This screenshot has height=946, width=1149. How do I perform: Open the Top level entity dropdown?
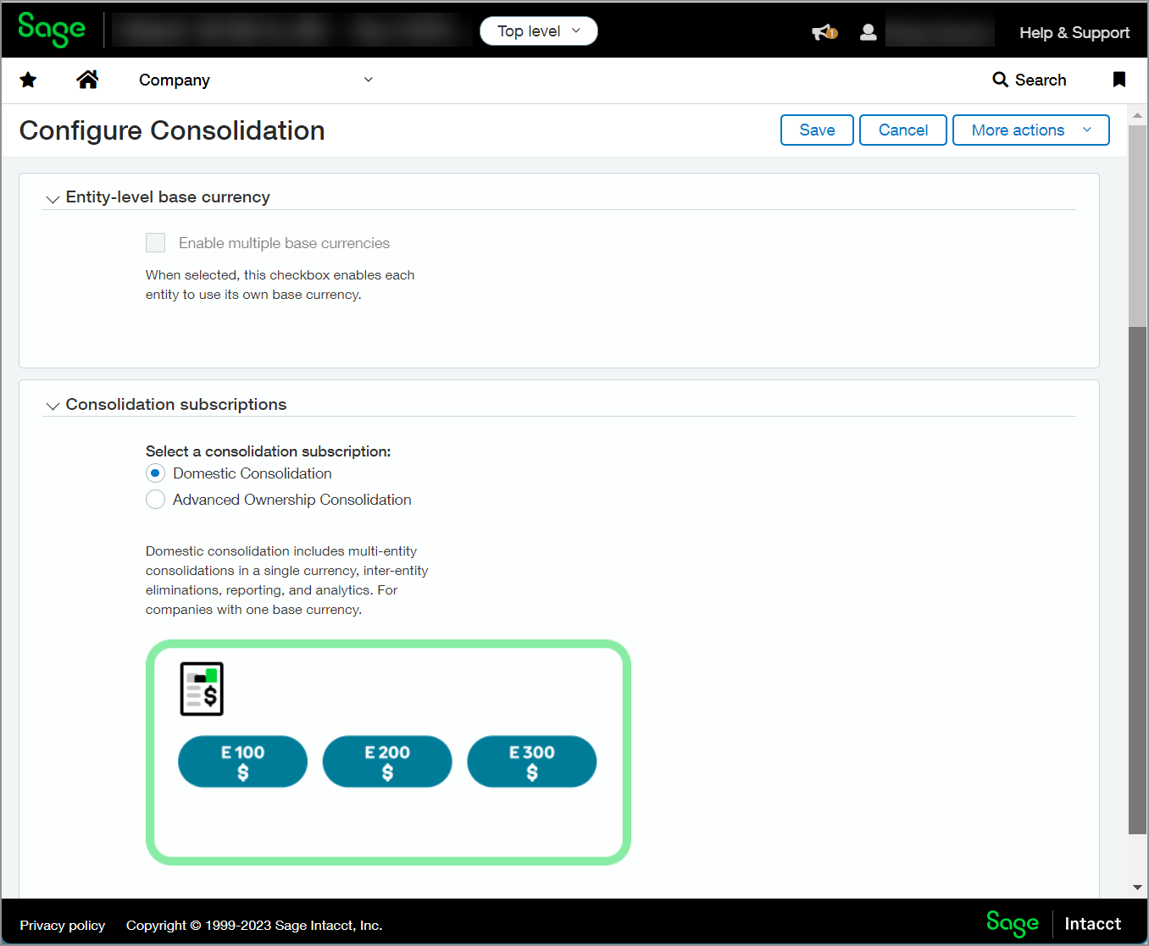538,31
